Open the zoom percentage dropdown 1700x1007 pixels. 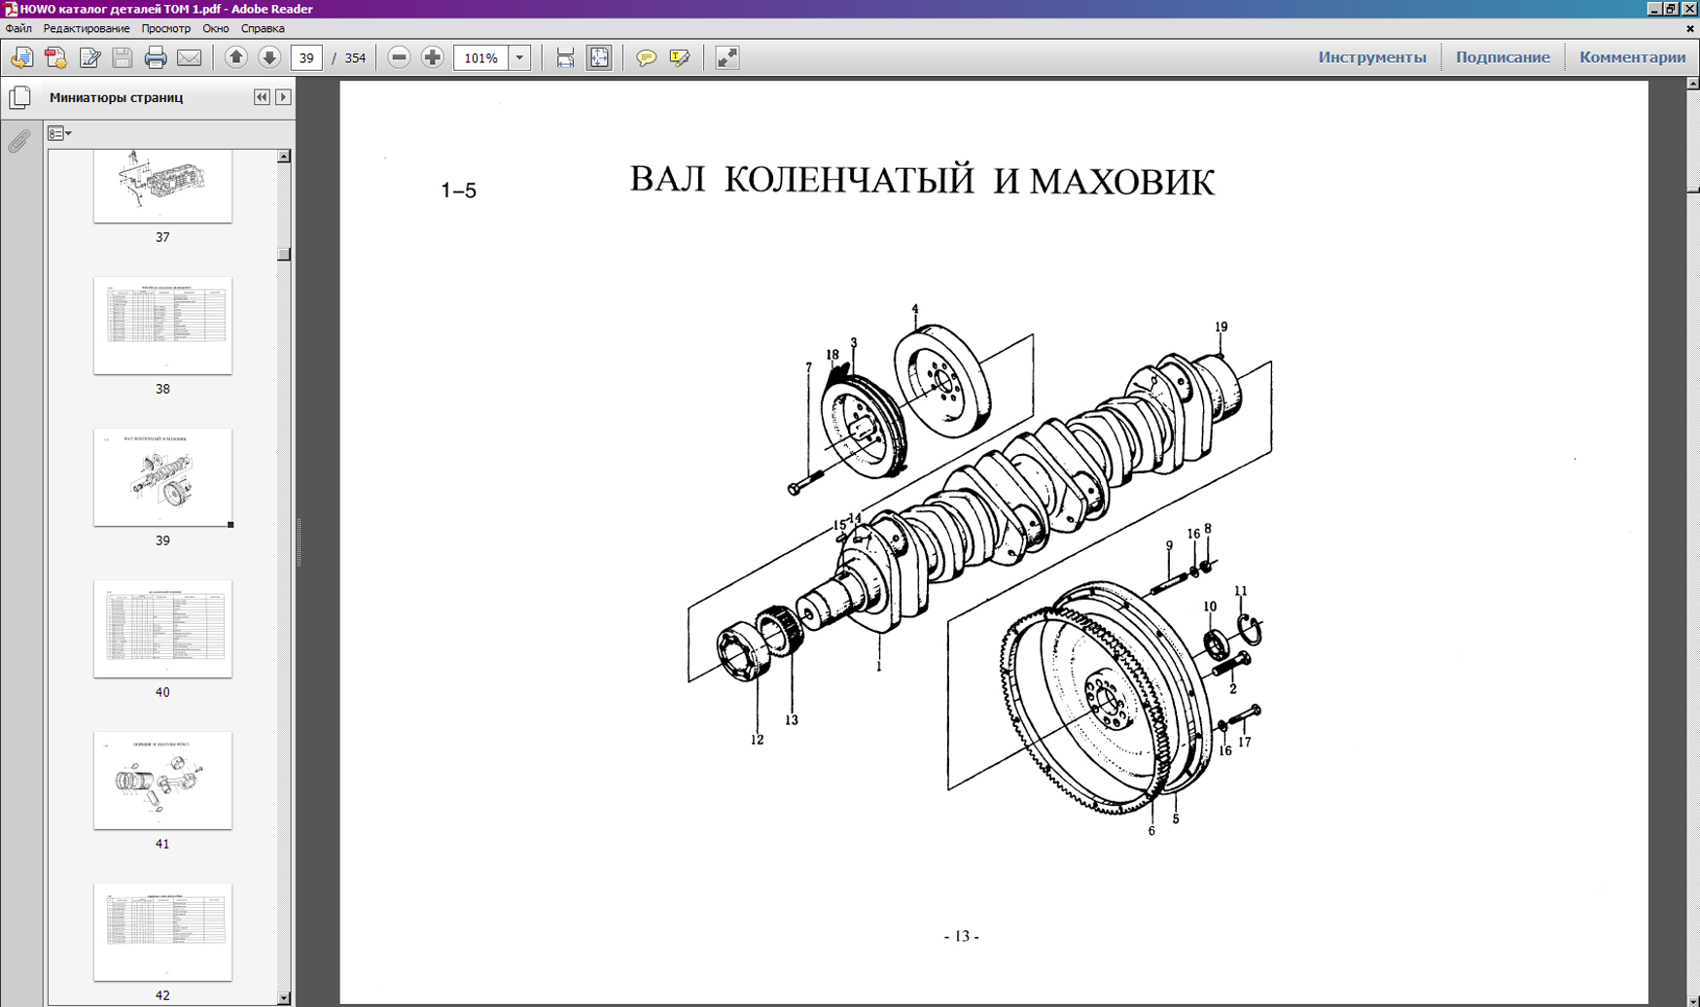click(519, 58)
